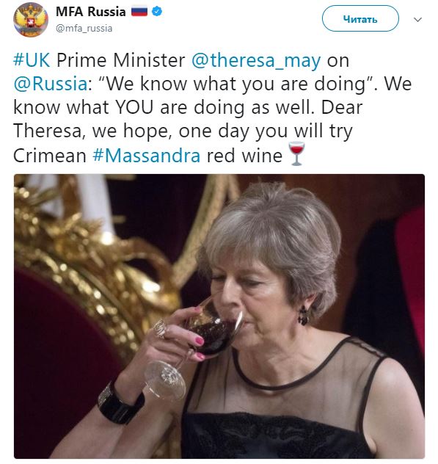Click the tweet text 'Dear Theresa, we hope'
Screen dimensions: 438x464
188,119
